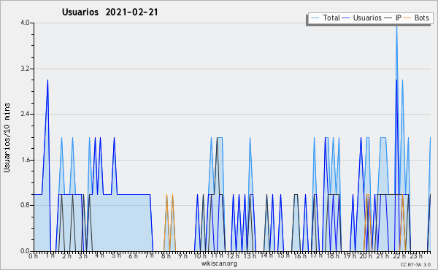Click the '10 h' x-axis label
The image size is (438, 270).
pos(200,256)
